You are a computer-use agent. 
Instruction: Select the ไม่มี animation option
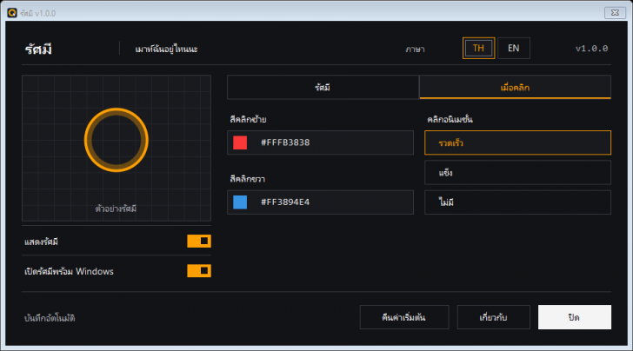point(517,202)
